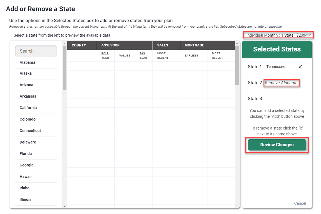Image resolution: width=321 pixels, height=214 pixels.
Task: Sort by the MORTGAGE column header
Action: 194,45
